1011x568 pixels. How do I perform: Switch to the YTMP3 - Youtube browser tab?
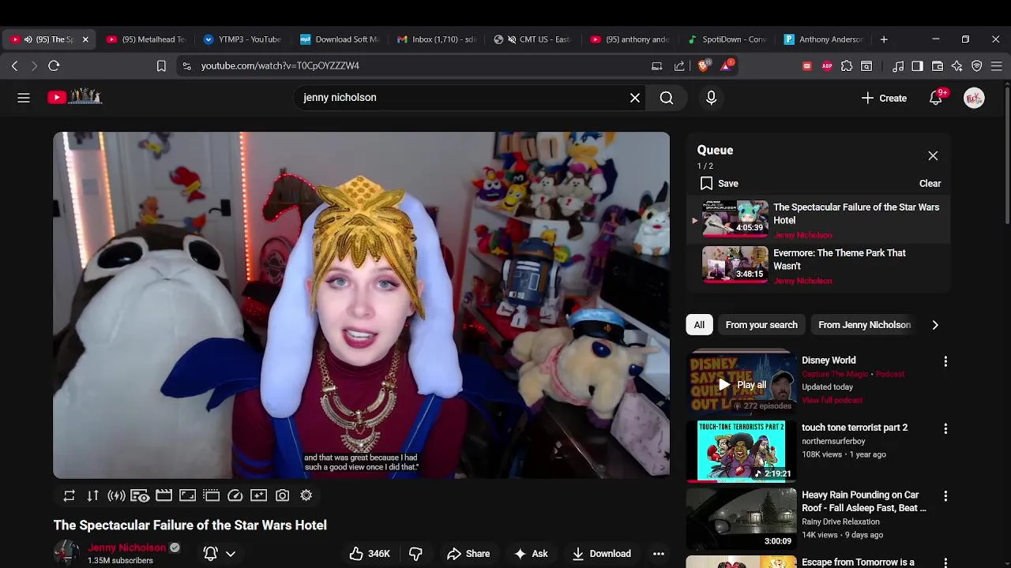tap(242, 39)
